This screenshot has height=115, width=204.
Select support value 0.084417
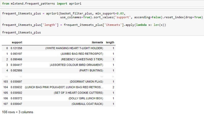[x=16, y=65]
